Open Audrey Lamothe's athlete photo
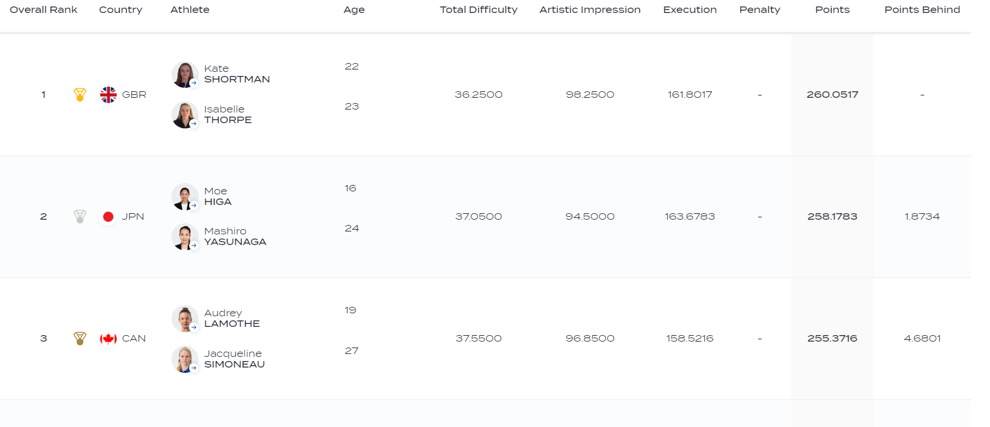The height and width of the screenshot is (427, 990). point(184,319)
